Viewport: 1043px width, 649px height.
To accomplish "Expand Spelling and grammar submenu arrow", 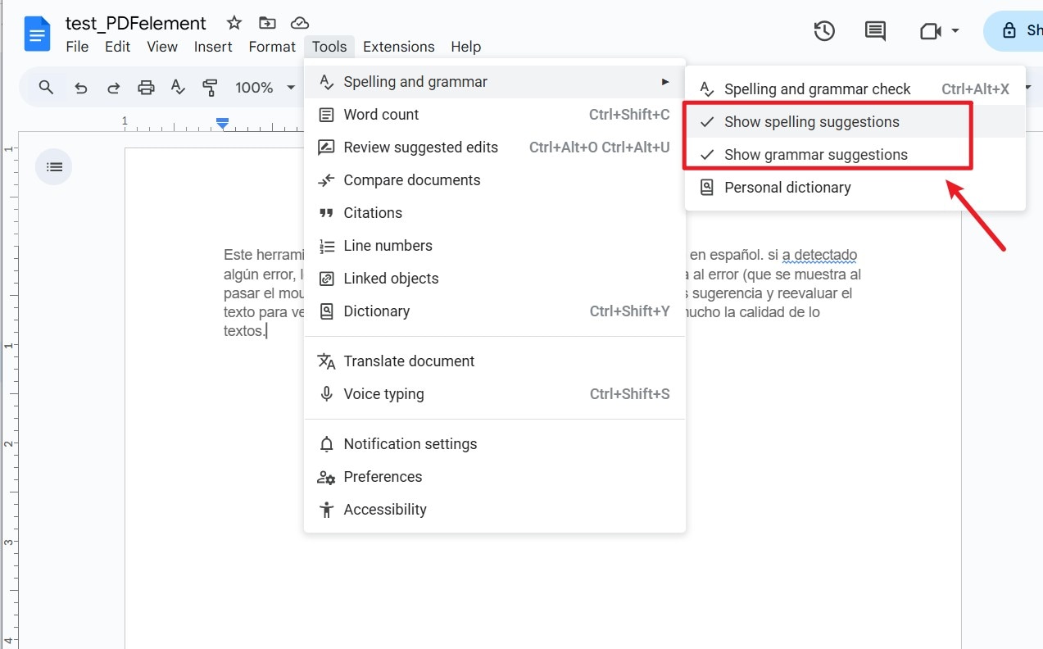I will 665,82.
